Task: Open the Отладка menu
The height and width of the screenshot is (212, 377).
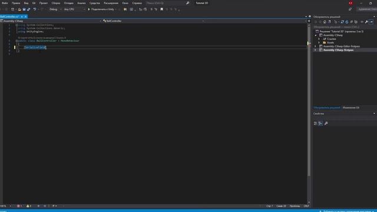Action: point(68,3)
